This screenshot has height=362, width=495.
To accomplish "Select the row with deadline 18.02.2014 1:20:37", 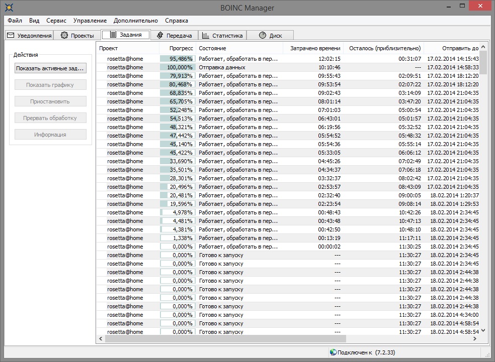I will [288, 195].
